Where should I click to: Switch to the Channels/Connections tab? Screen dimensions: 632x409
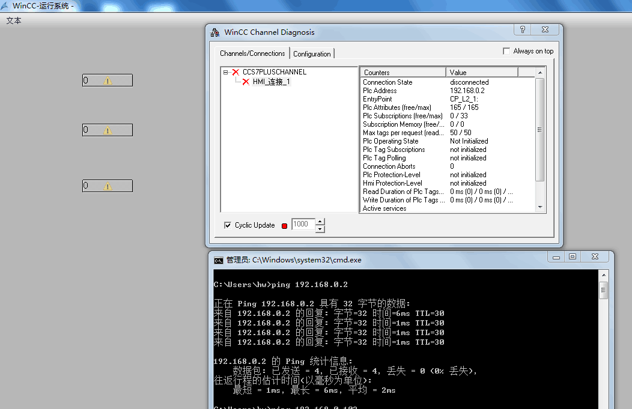252,53
